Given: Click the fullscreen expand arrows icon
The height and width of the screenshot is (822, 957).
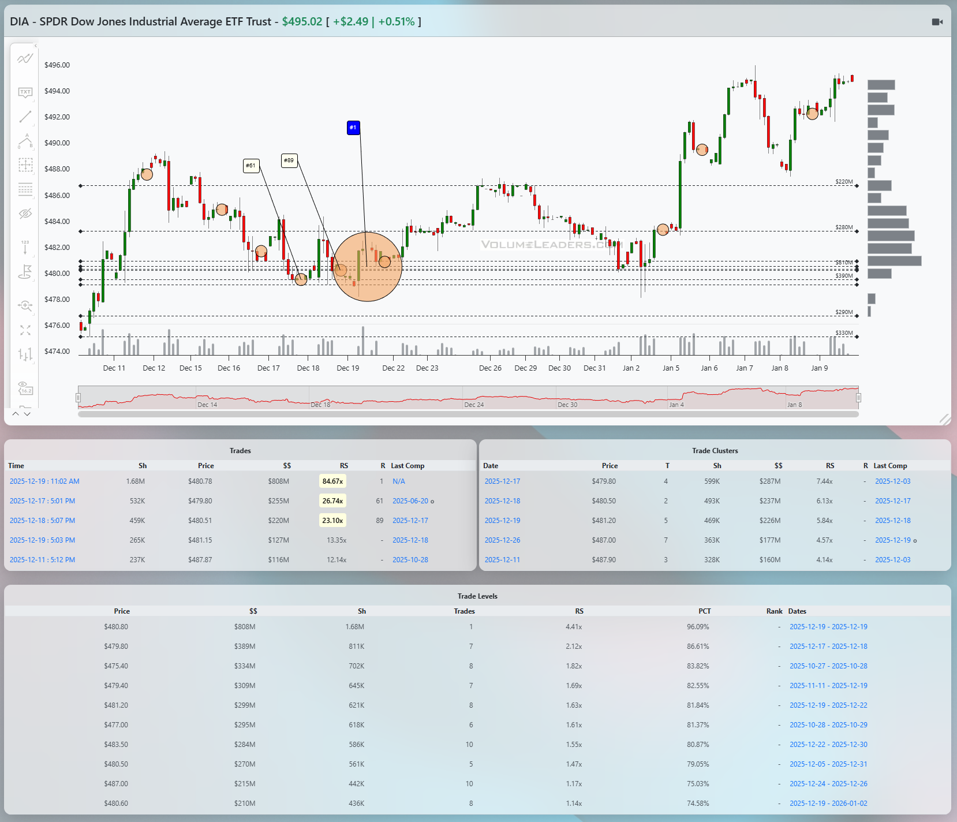Looking at the screenshot, I should (25, 330).
